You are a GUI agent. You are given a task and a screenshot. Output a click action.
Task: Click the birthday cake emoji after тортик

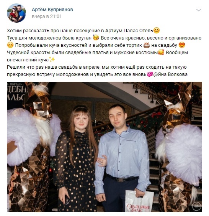147,45
